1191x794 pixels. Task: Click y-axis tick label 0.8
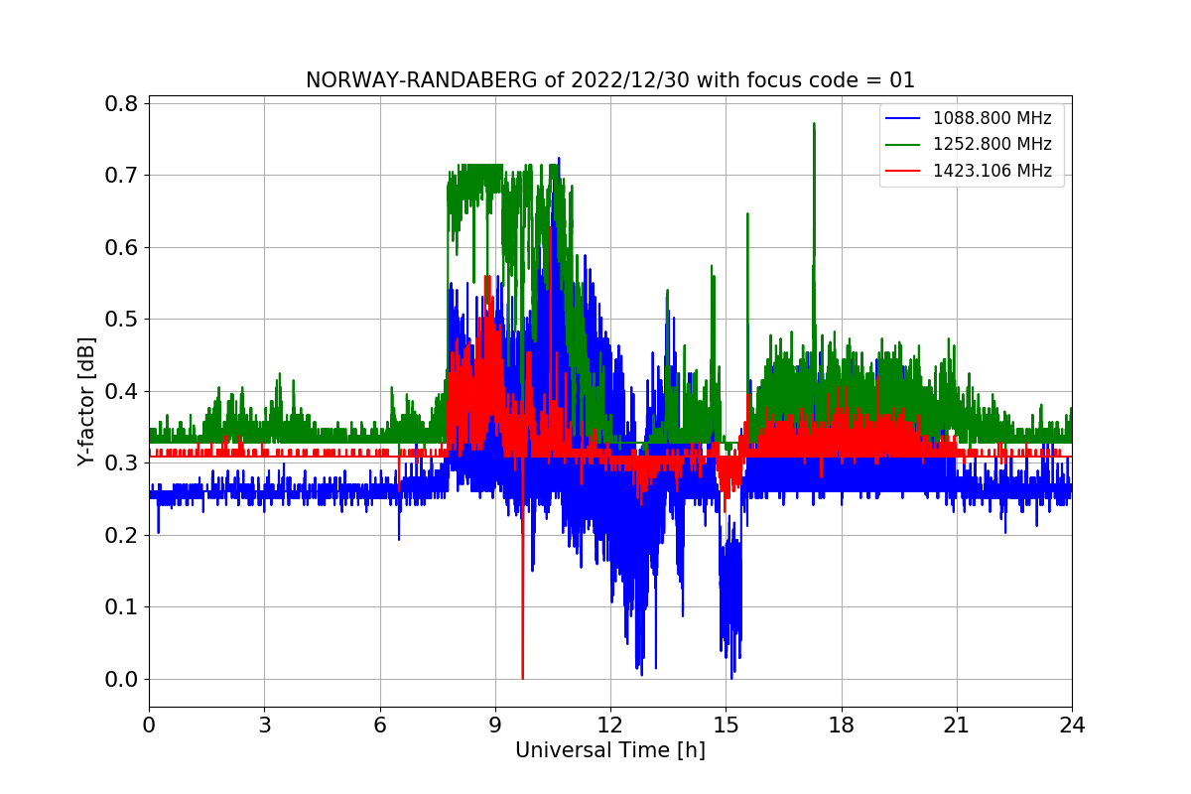coord(121,104)
